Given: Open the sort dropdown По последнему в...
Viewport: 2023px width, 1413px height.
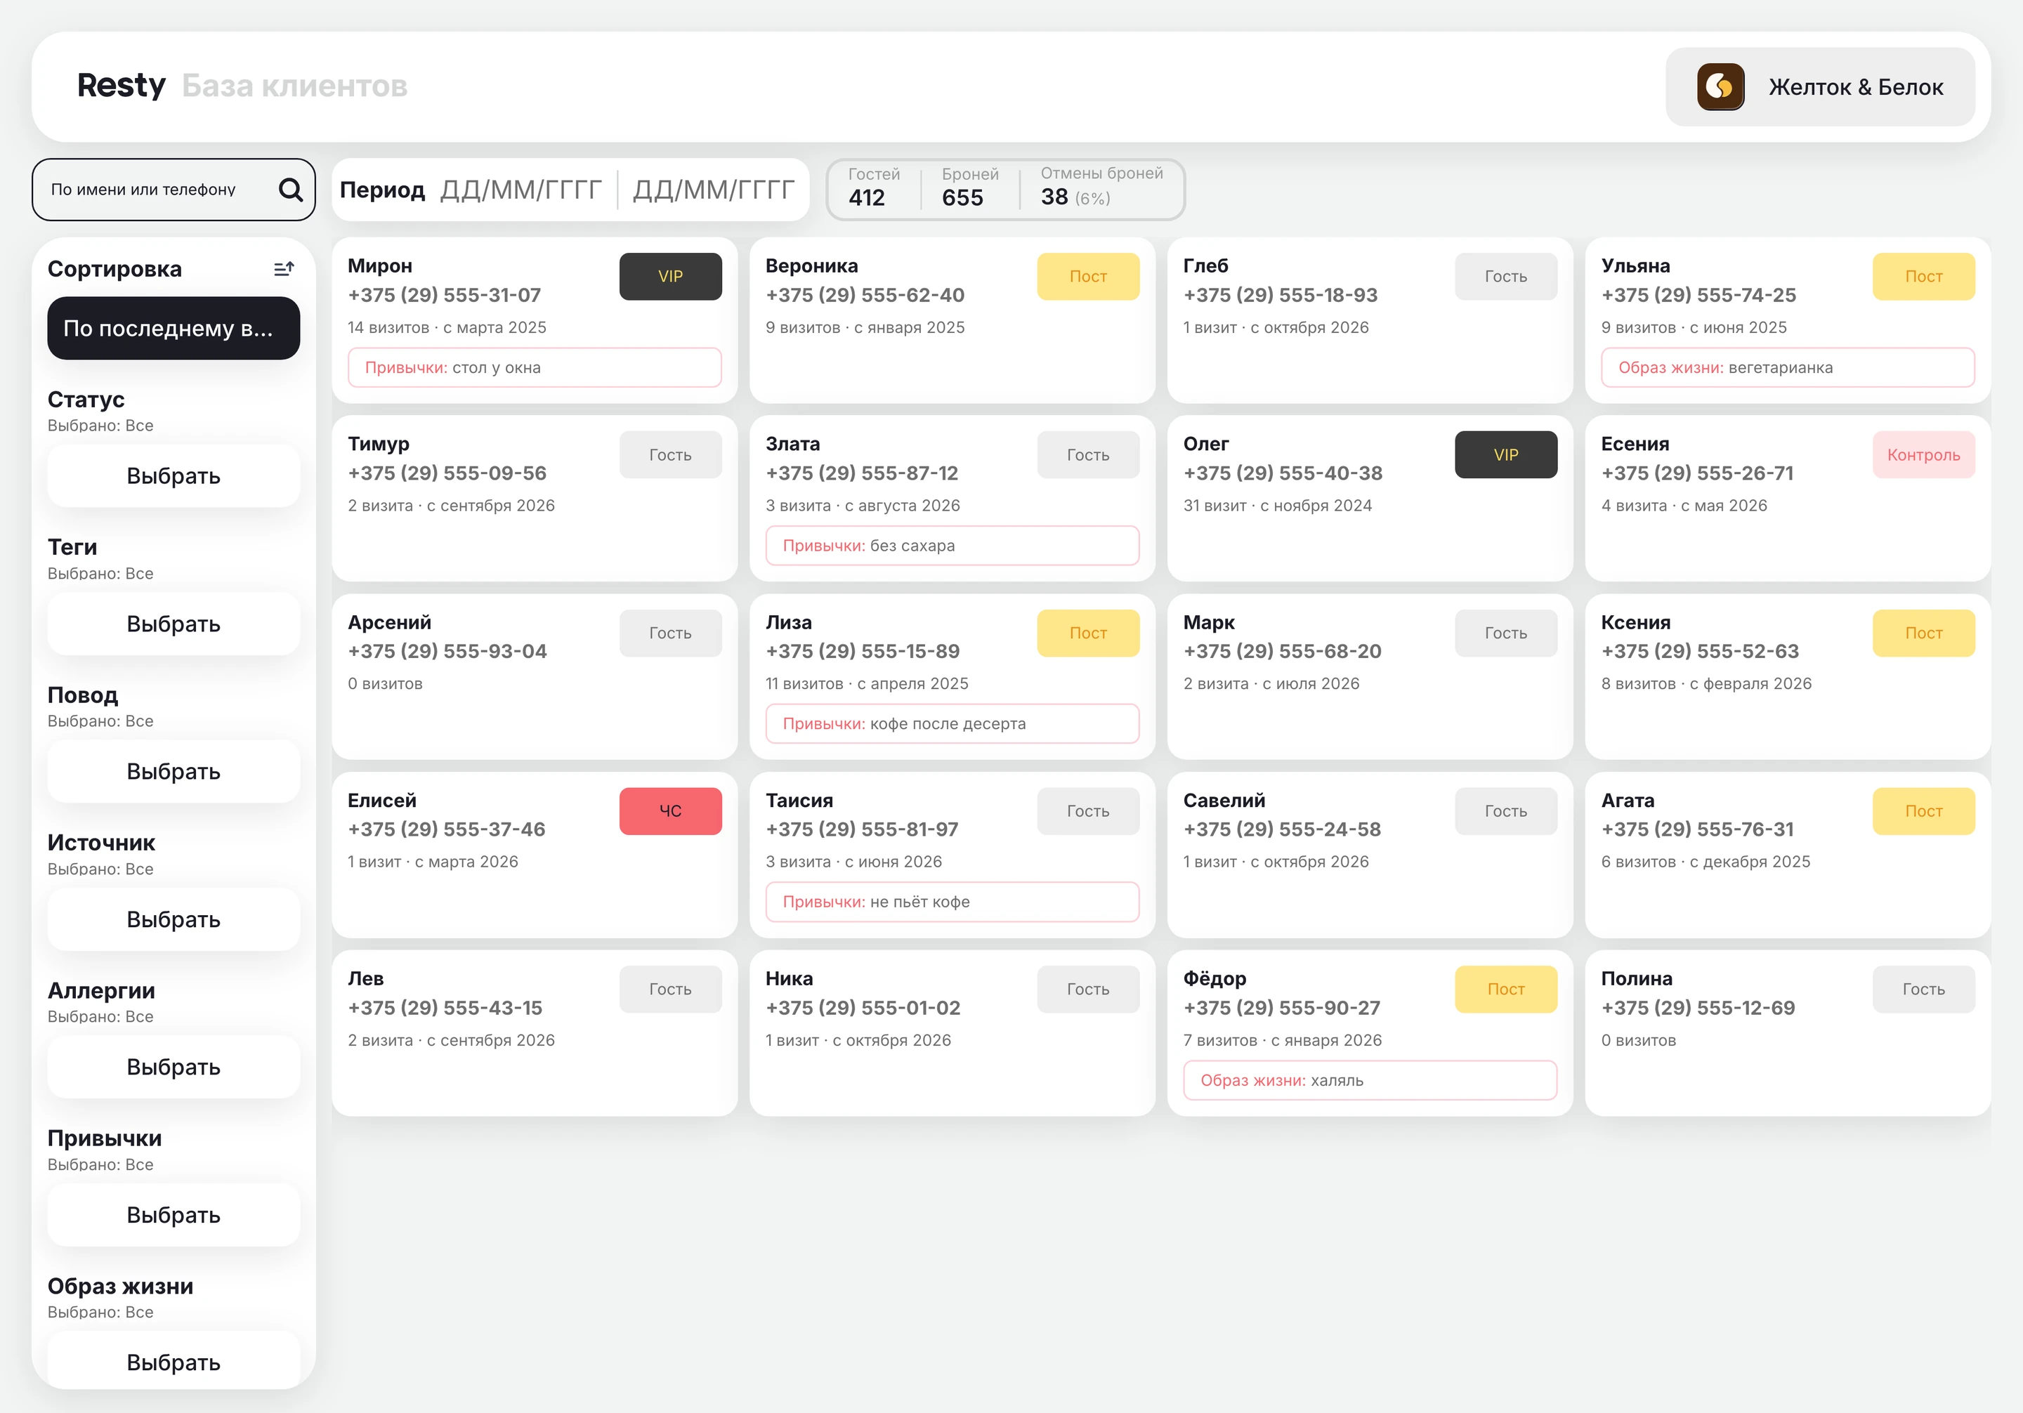Looking at the screenshot, I should pyautogui.click(x=174, y=328).
